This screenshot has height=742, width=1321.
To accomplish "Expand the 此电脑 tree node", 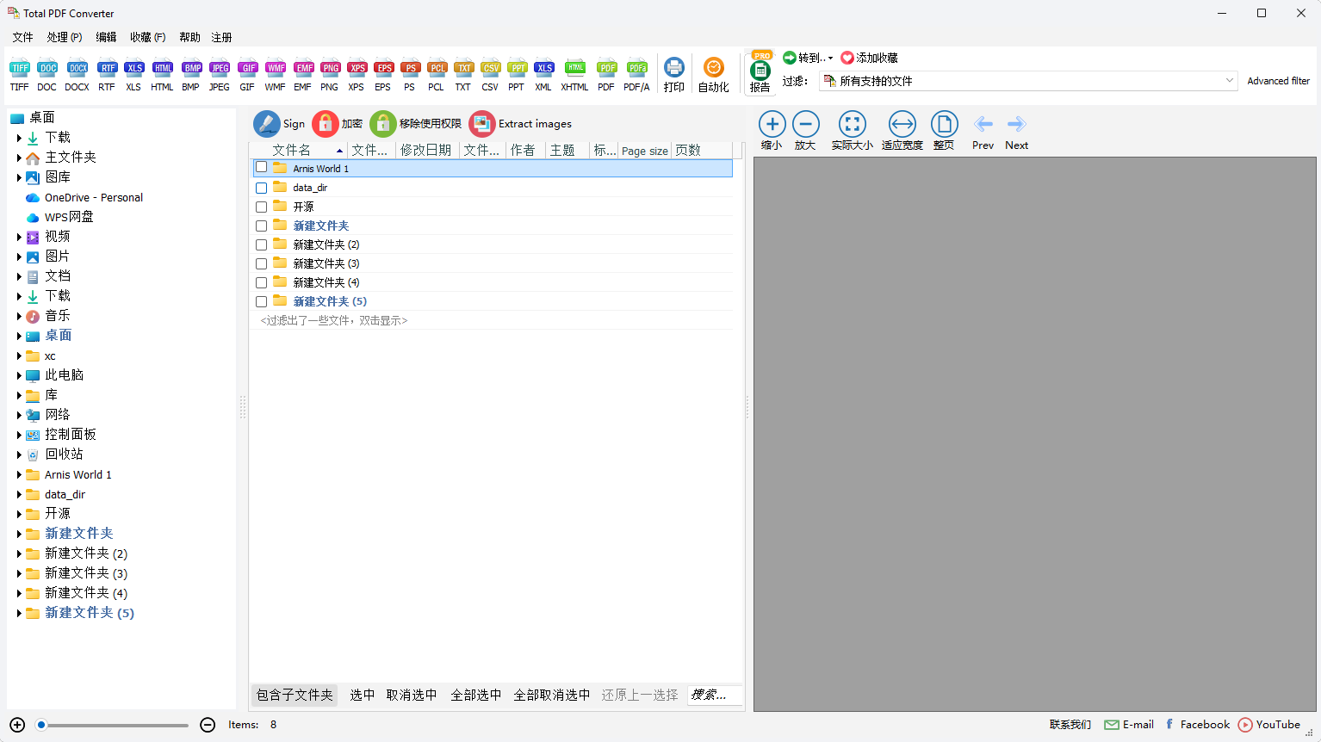I will [x=19, y=375].
